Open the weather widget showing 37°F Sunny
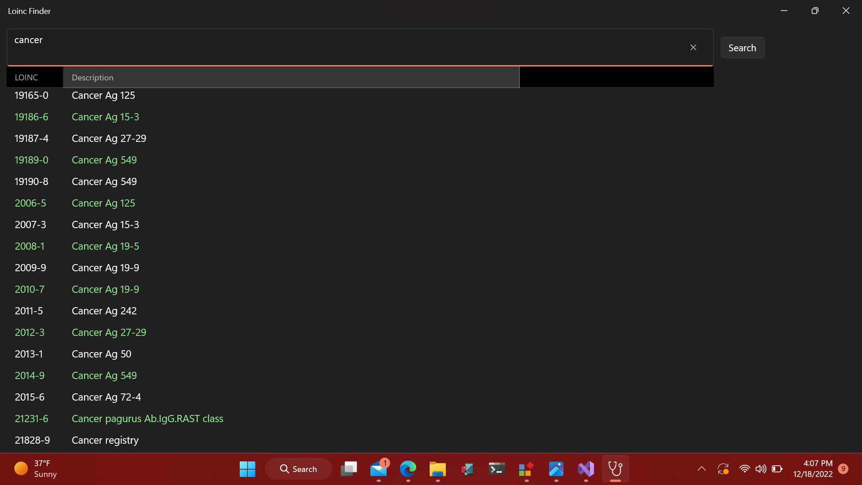This screenshot has width=862, height=485. click(x=36, y=469)
